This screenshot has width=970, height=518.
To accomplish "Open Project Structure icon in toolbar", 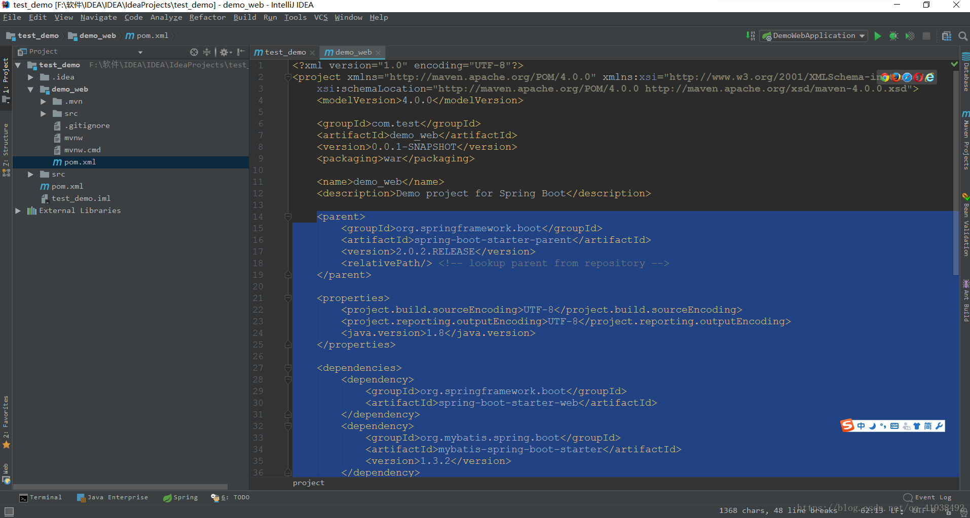I will tap(947, 36).
